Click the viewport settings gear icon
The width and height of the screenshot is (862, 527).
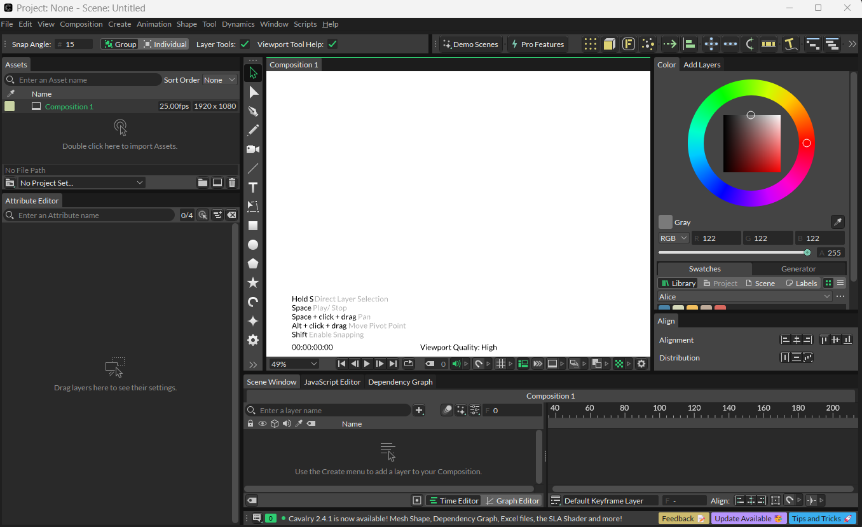pyautogui.click(x=641, y=364)
